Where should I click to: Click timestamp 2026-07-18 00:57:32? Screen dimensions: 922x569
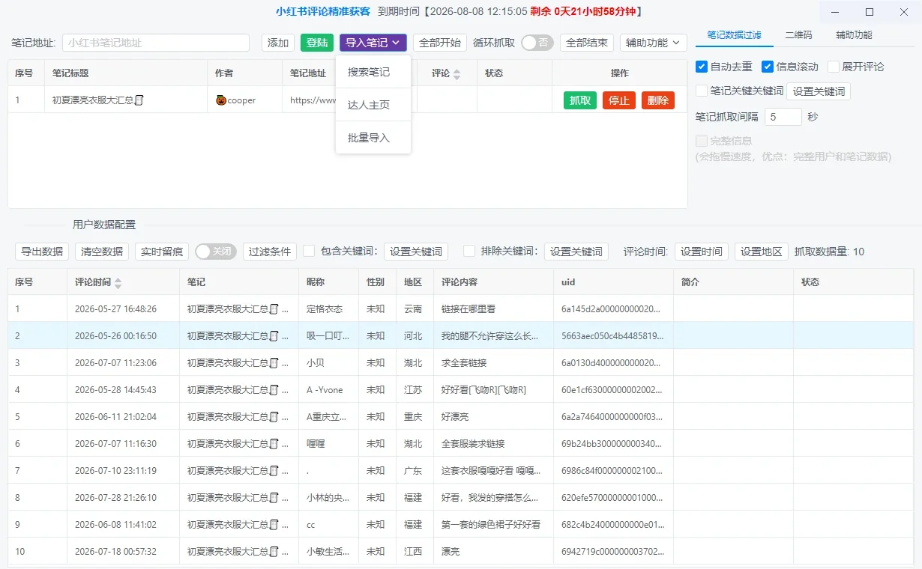click(115, 551)
